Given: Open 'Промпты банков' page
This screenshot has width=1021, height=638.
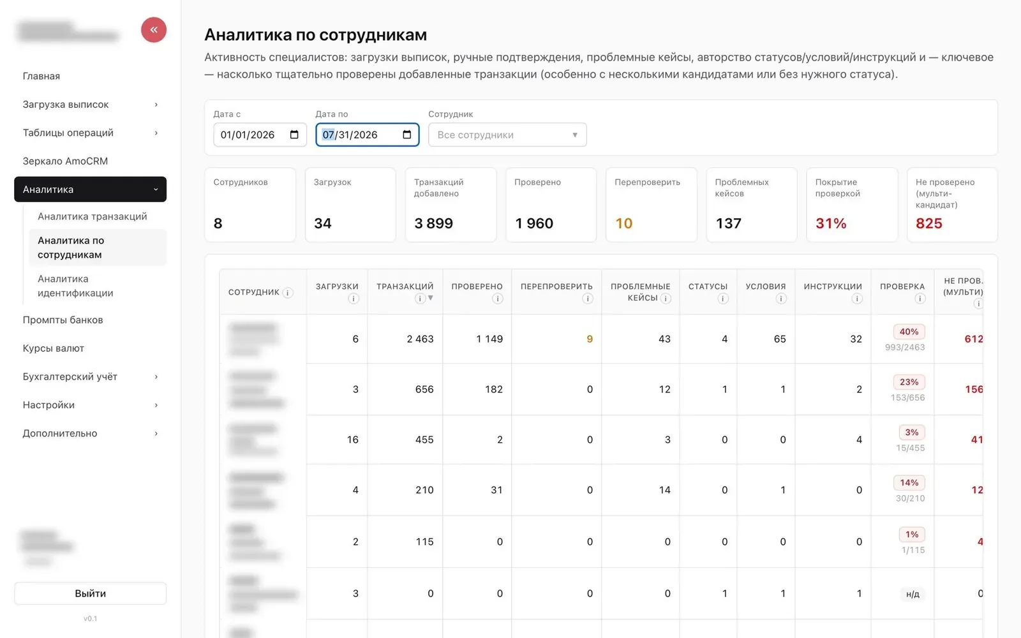Looking at the screenshot, I should (x=90, y=320).
